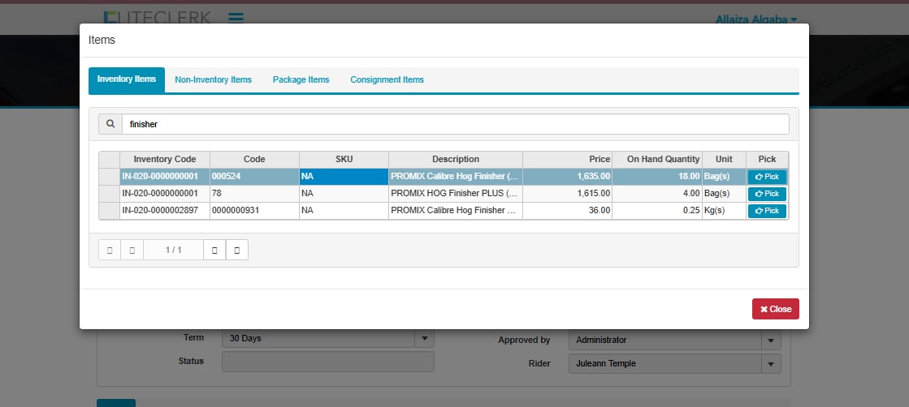
Task: Click price cell 1,615.00
Action: click(568, 194)
